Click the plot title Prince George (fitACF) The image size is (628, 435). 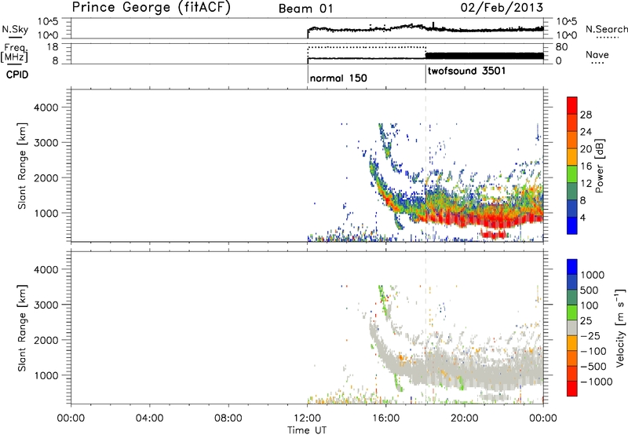click(151, 7)
